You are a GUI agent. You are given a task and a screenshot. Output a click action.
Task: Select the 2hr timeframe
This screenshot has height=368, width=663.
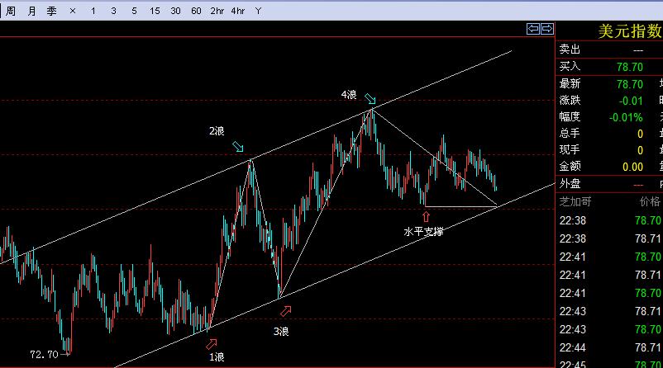(217, 11)
